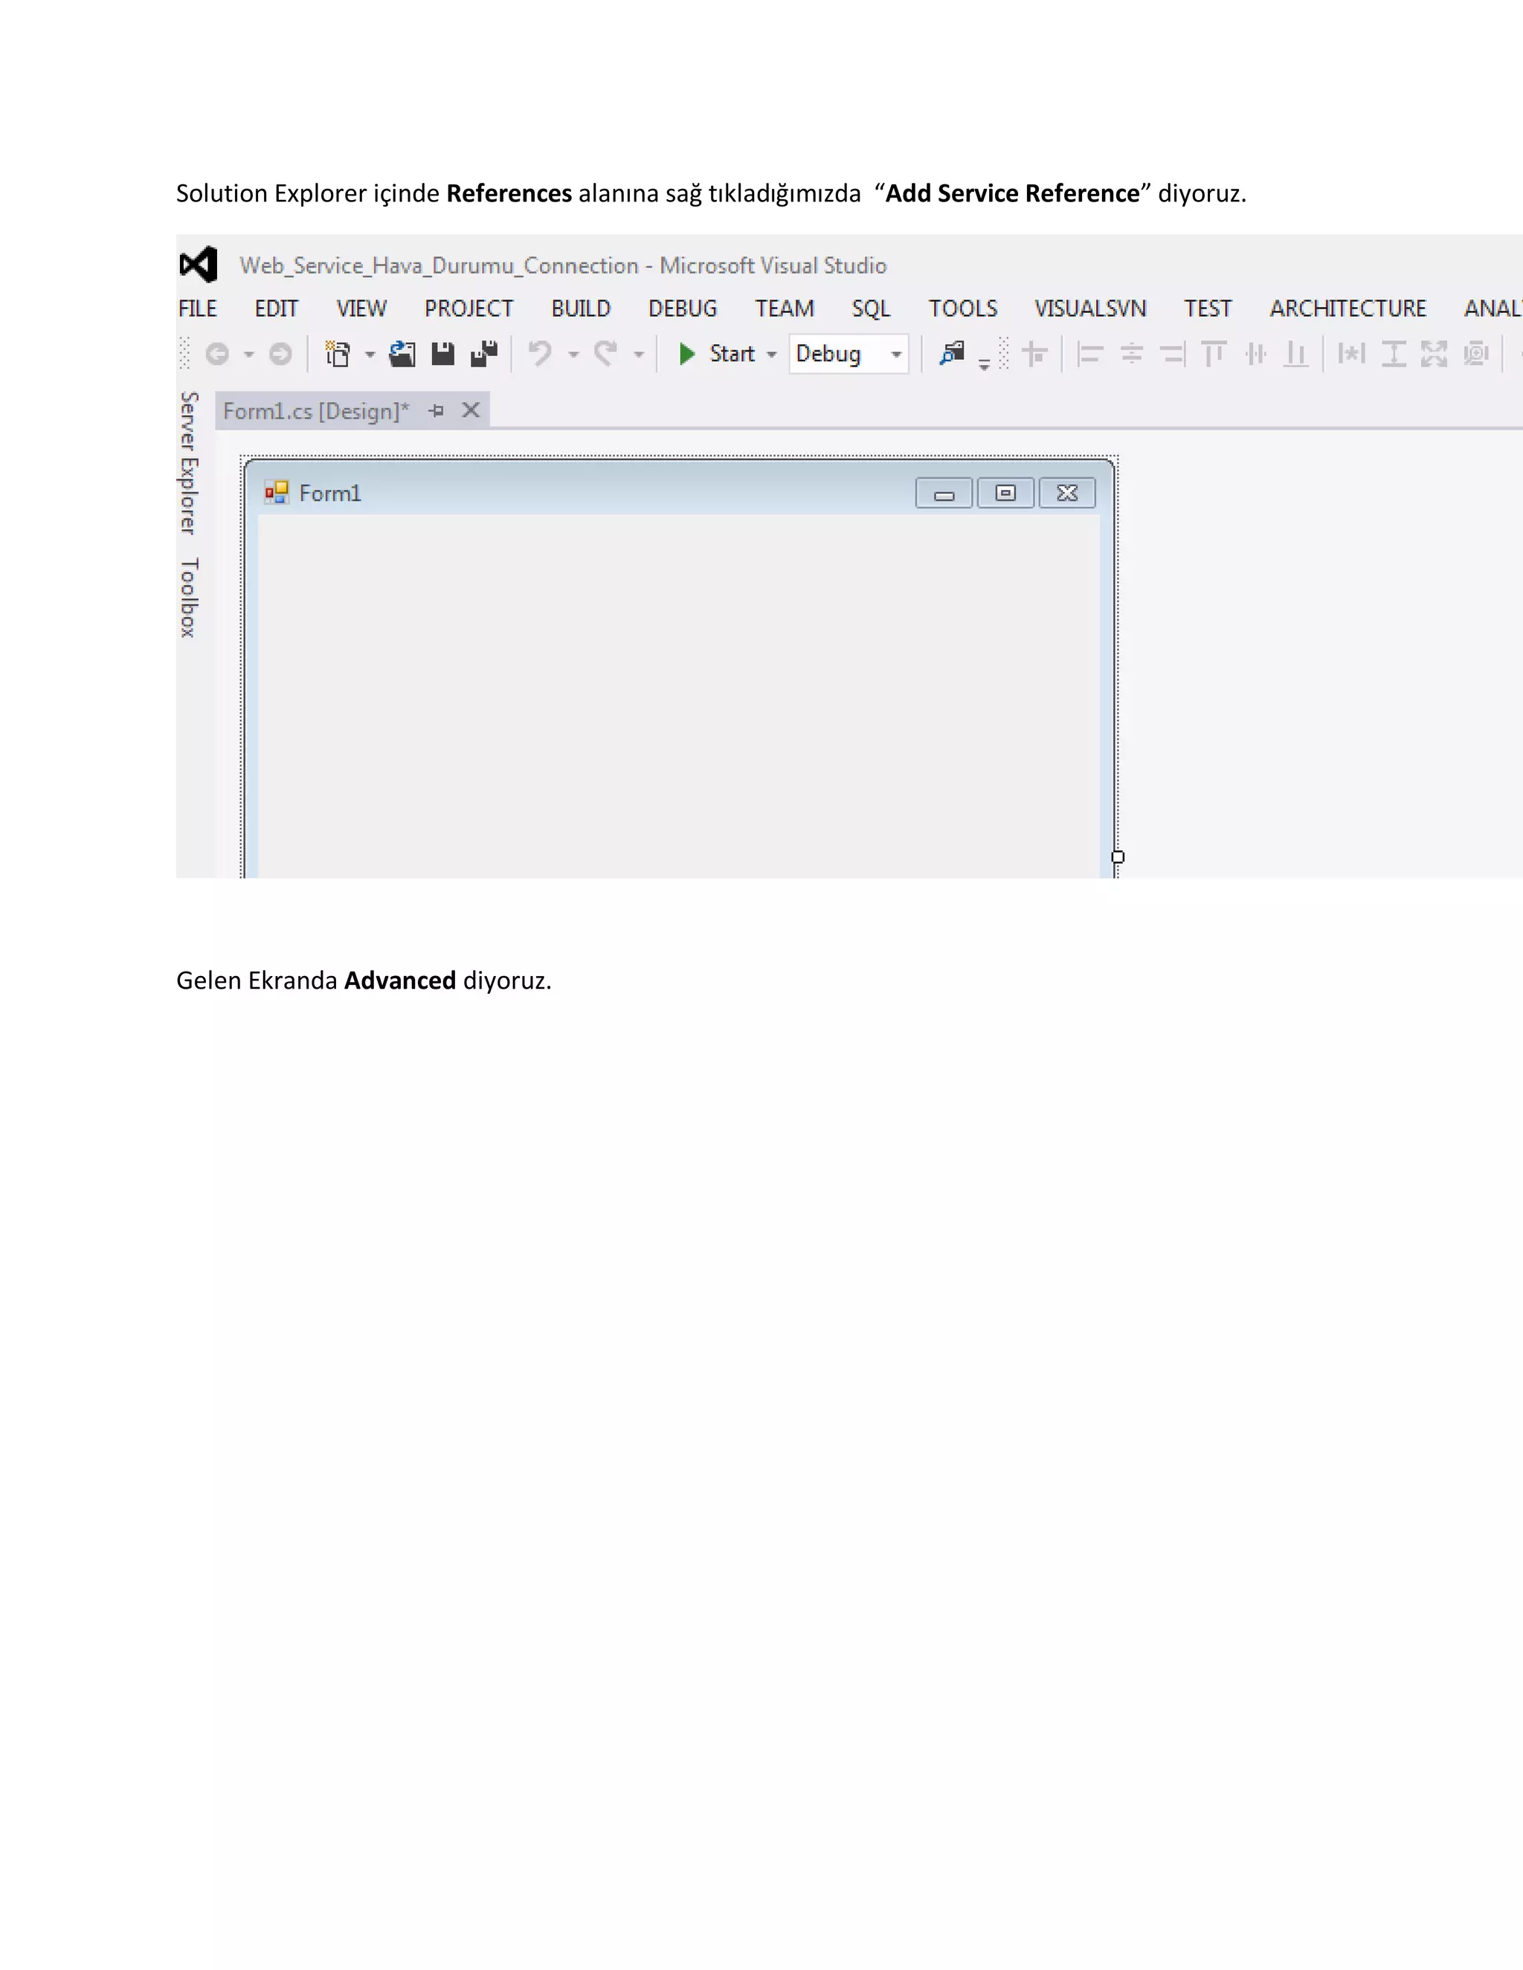Open the TEAM menu

(785, 309)
